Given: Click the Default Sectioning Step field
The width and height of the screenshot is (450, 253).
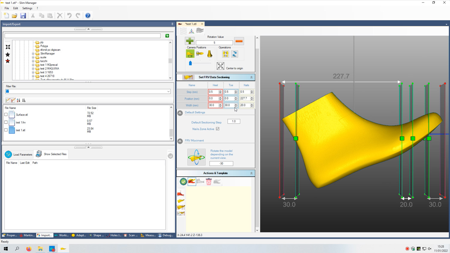Looking at the screenshot, I should (x=234, y=121).
